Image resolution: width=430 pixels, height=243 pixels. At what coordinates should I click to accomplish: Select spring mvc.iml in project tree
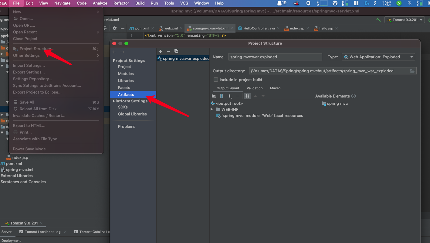click(x=17, y=169)
